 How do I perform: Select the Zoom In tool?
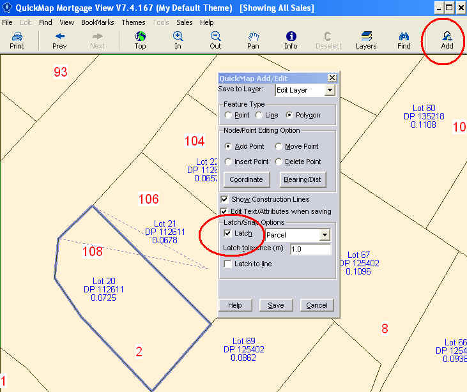click(x=178, y=37)
